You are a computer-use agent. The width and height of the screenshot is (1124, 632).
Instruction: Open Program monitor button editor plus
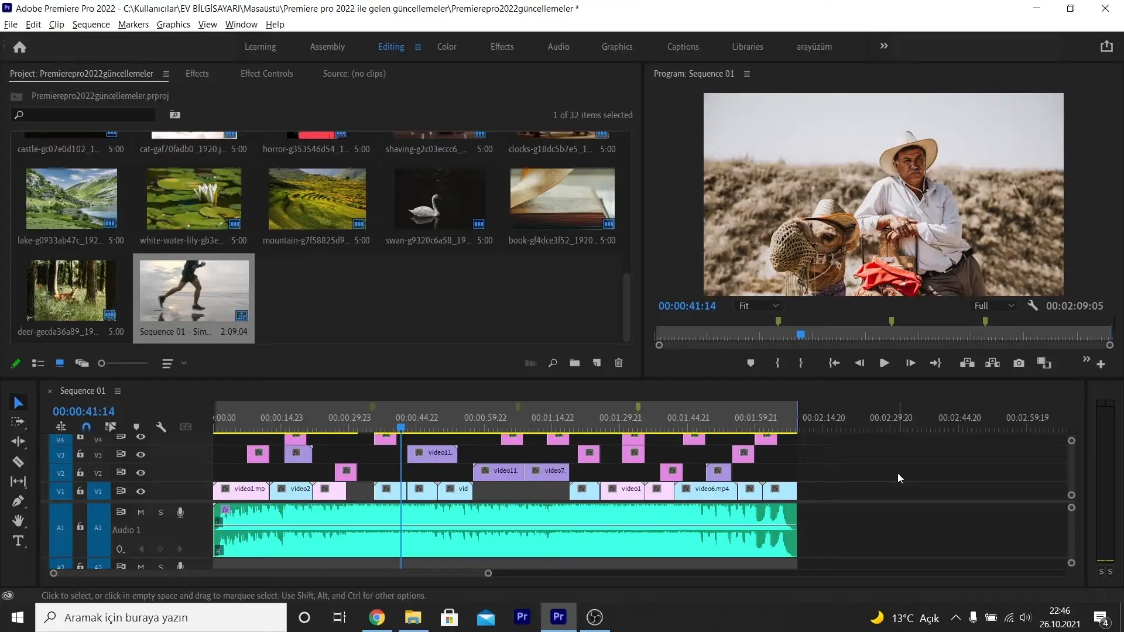(x=1101, y=365)
